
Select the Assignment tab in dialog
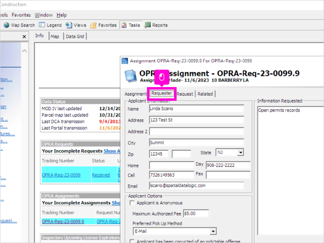click(x=135, y=94)
